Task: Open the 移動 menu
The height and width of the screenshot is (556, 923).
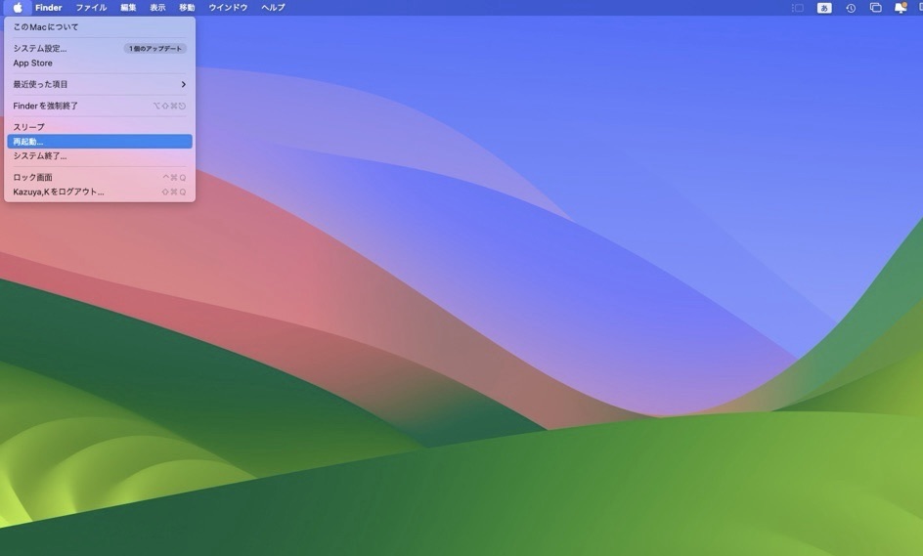Action: pyautogui.click(x=187, y=8)
